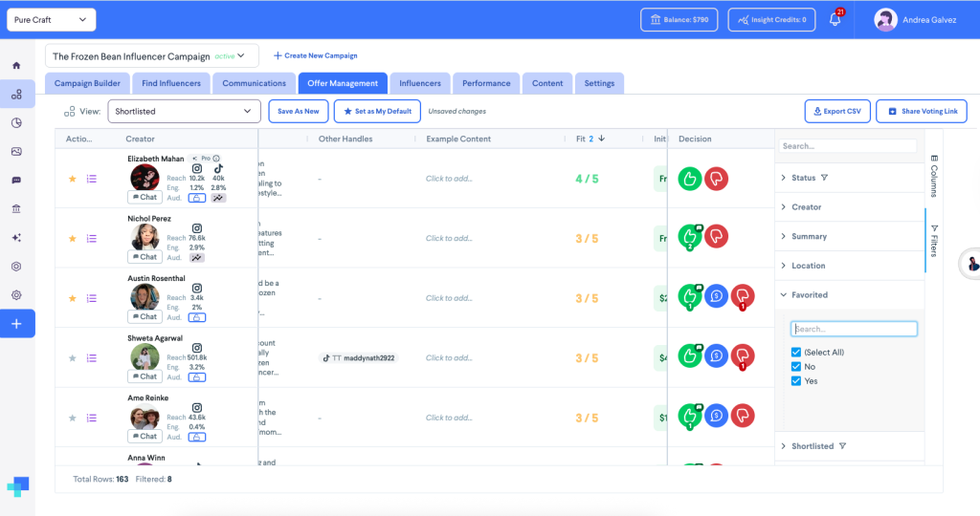
Task: Favorite Ame Reinke using gray star
Action: click(73, 418)
